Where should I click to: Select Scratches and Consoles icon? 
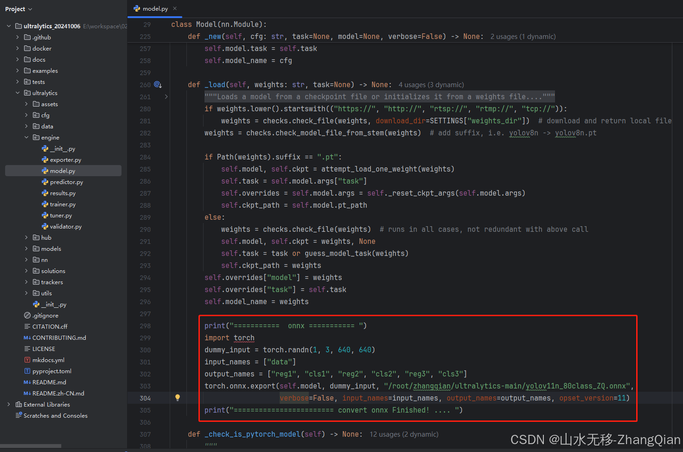click(x=19, y=415)
